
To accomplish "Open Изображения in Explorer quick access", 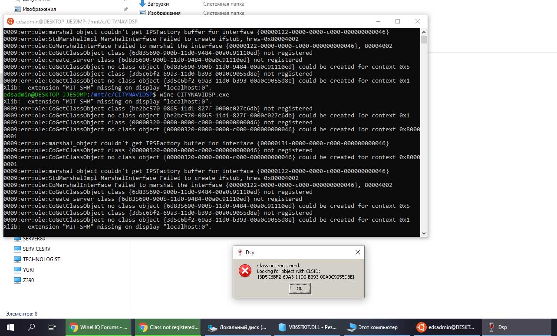I will (x=39, y=9).
